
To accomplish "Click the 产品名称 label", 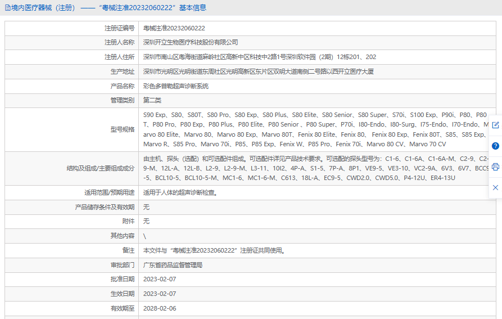I will tap(123, 86).
